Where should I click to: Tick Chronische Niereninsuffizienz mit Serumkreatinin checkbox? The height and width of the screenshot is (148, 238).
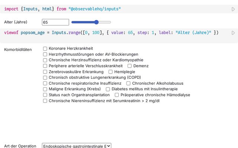(45, 101)
